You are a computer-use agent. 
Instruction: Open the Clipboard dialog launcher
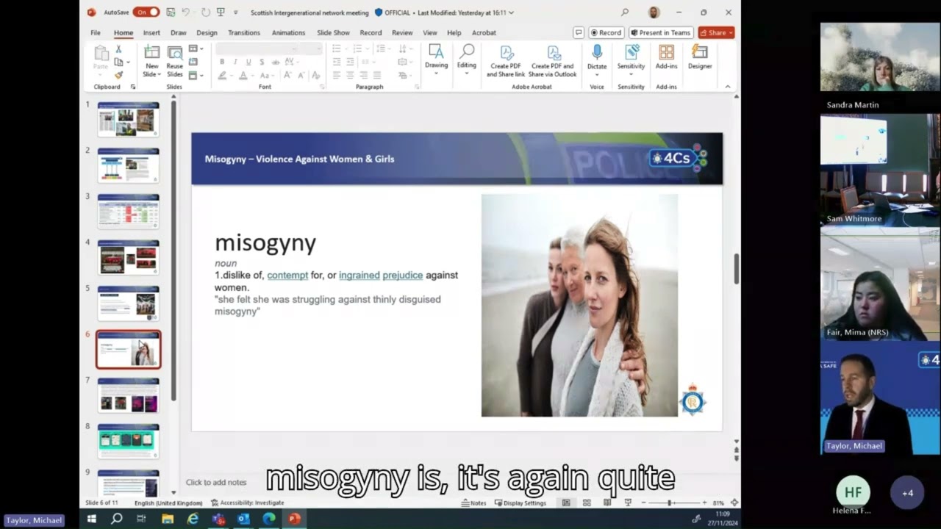[133, 87]
